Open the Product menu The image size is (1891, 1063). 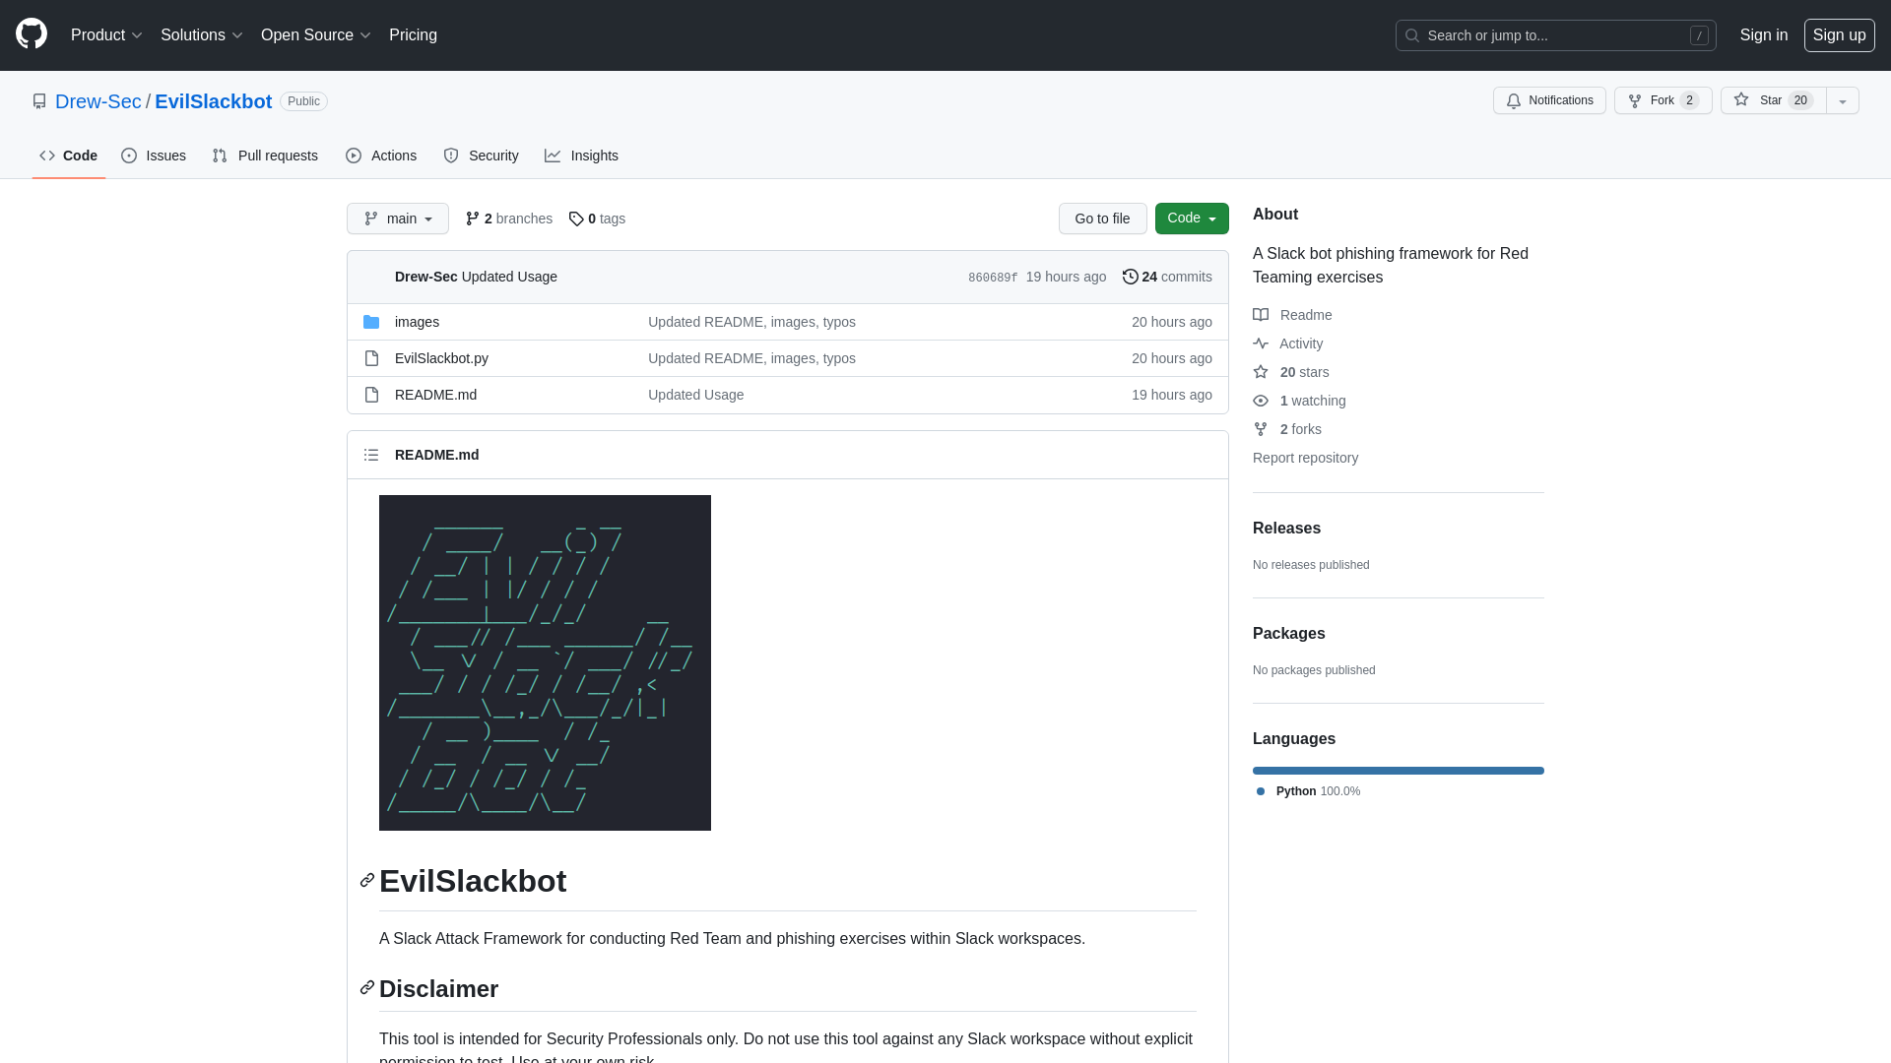[106, 35]
